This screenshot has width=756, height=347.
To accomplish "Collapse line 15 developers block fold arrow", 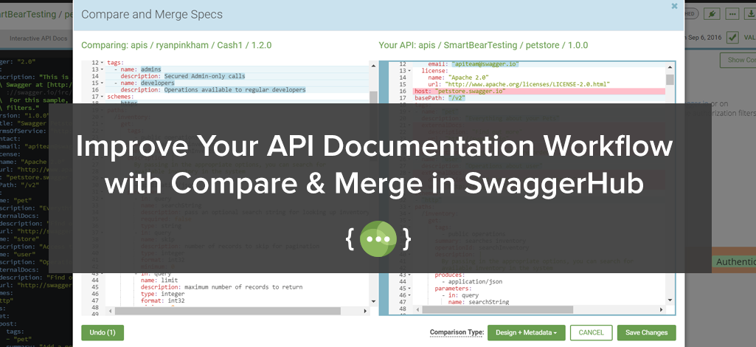I will (103, 83).
